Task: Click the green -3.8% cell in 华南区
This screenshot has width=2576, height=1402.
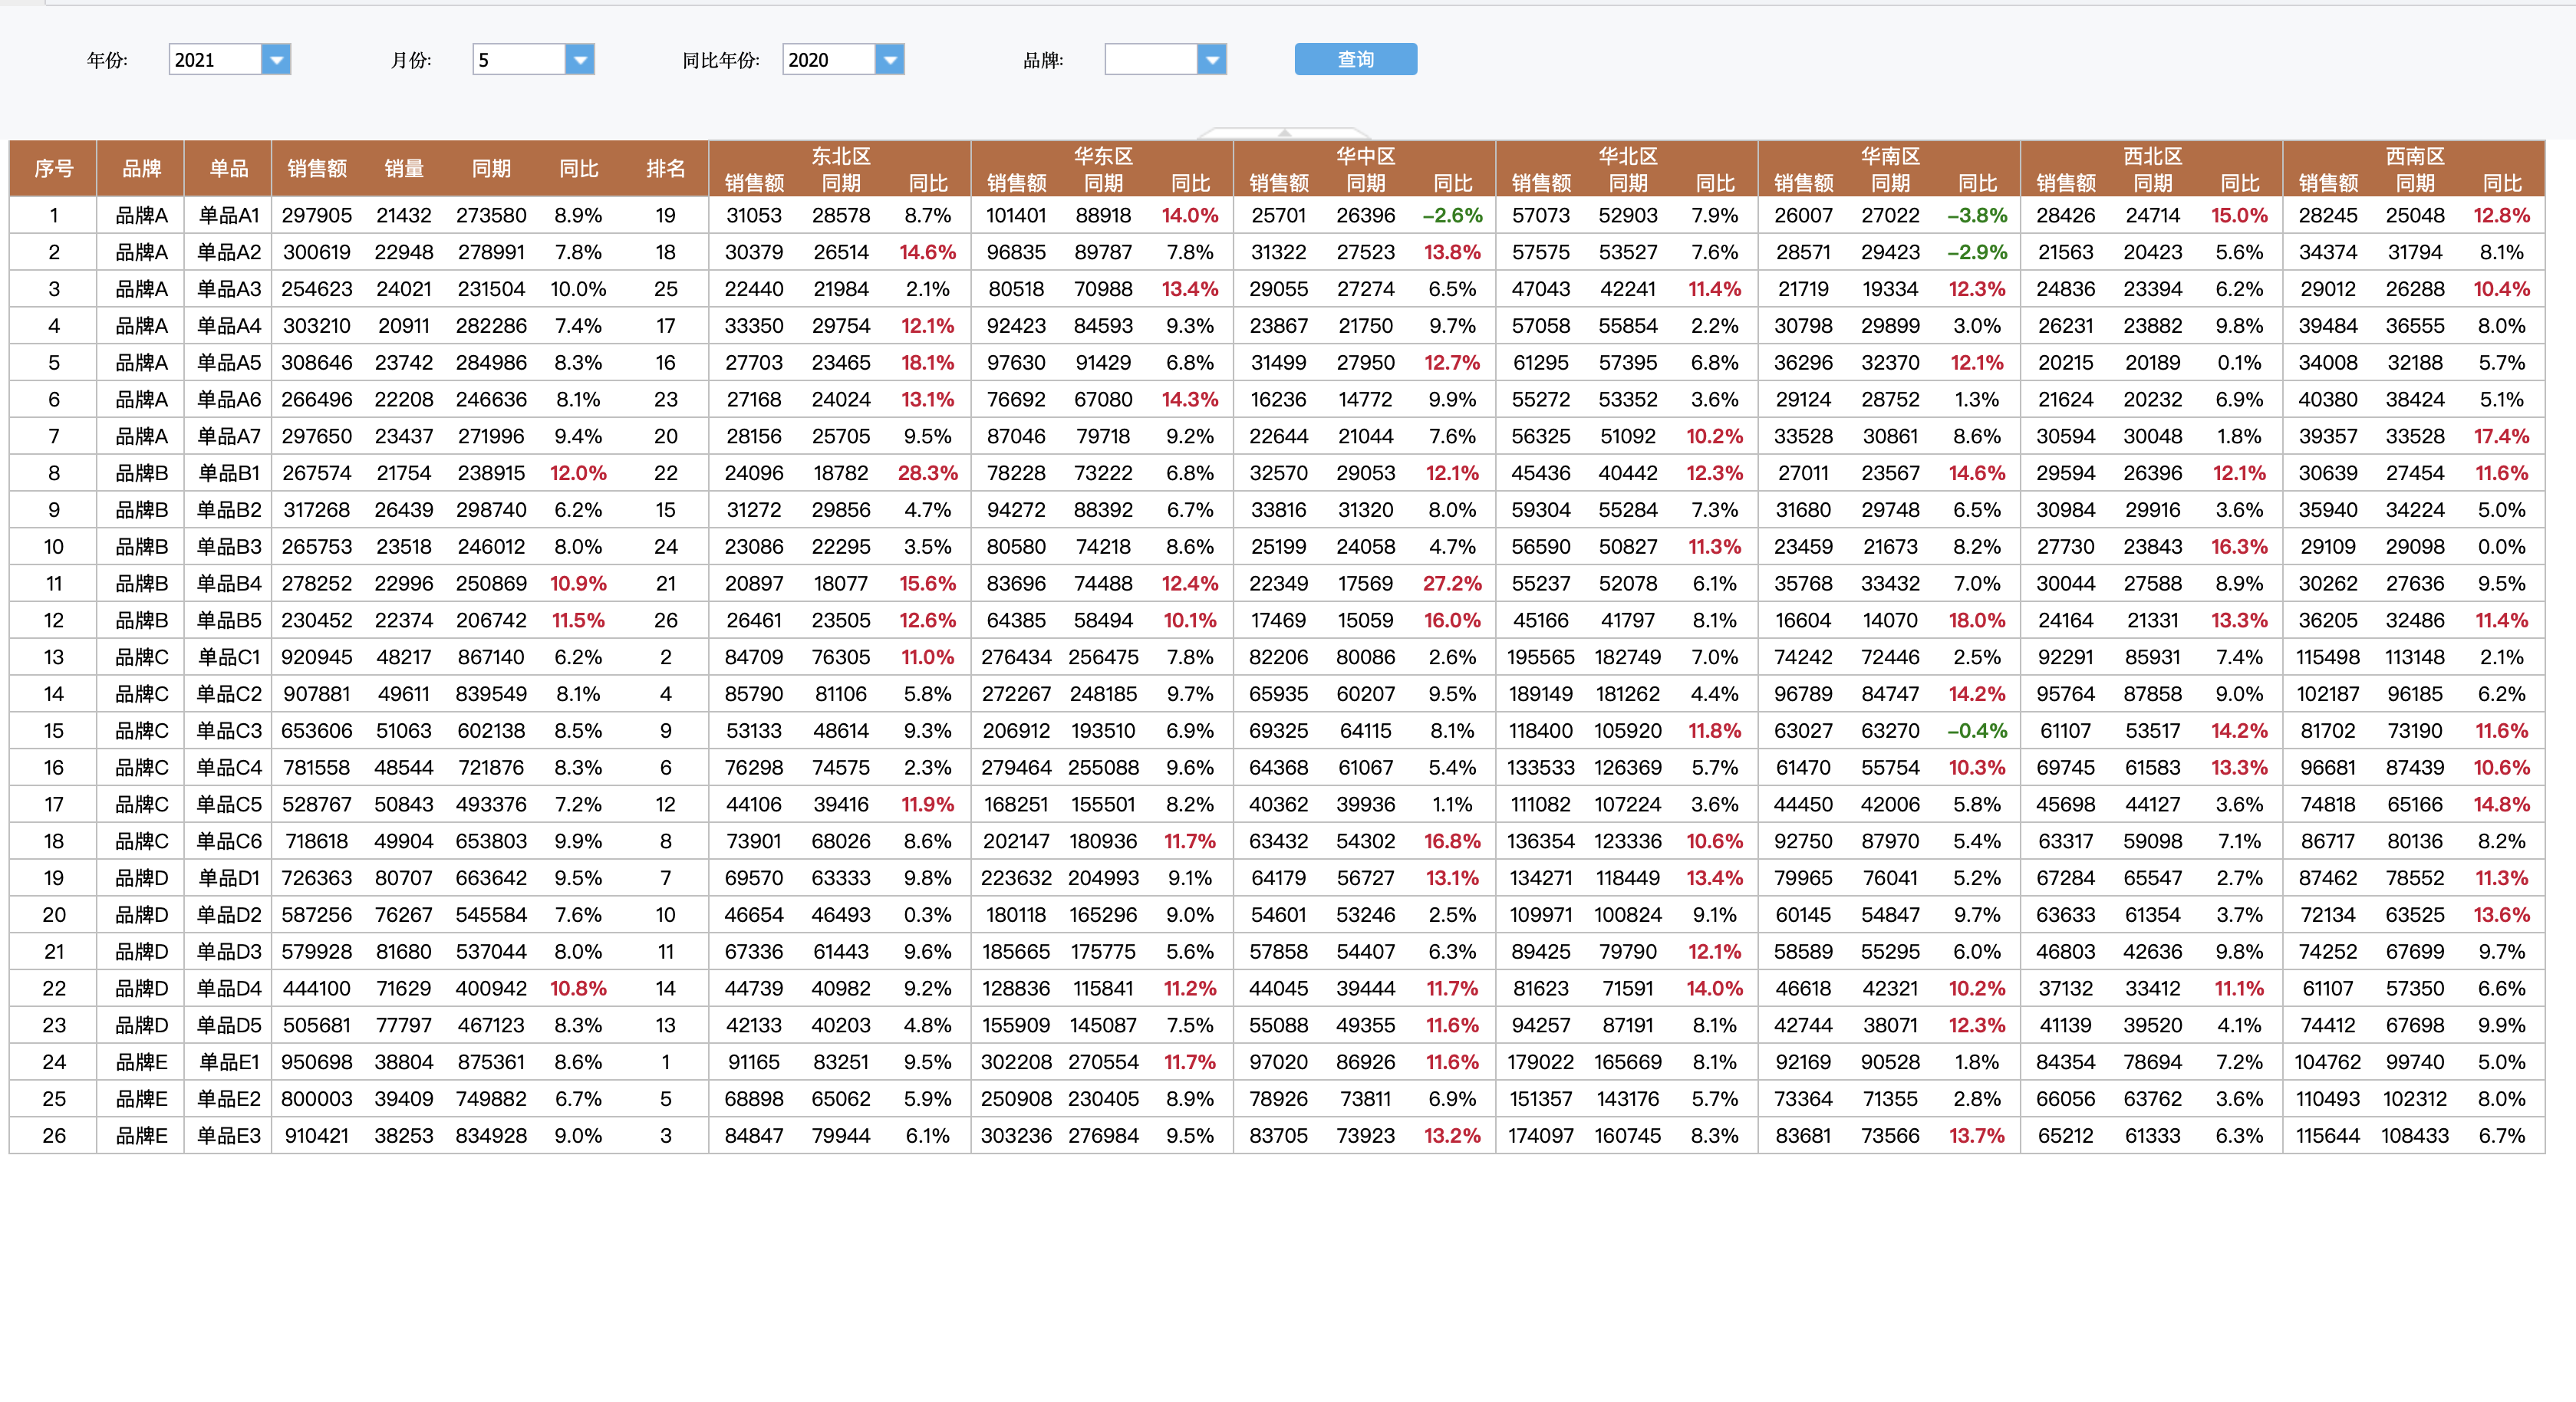Action: (x=1976, y=216)
